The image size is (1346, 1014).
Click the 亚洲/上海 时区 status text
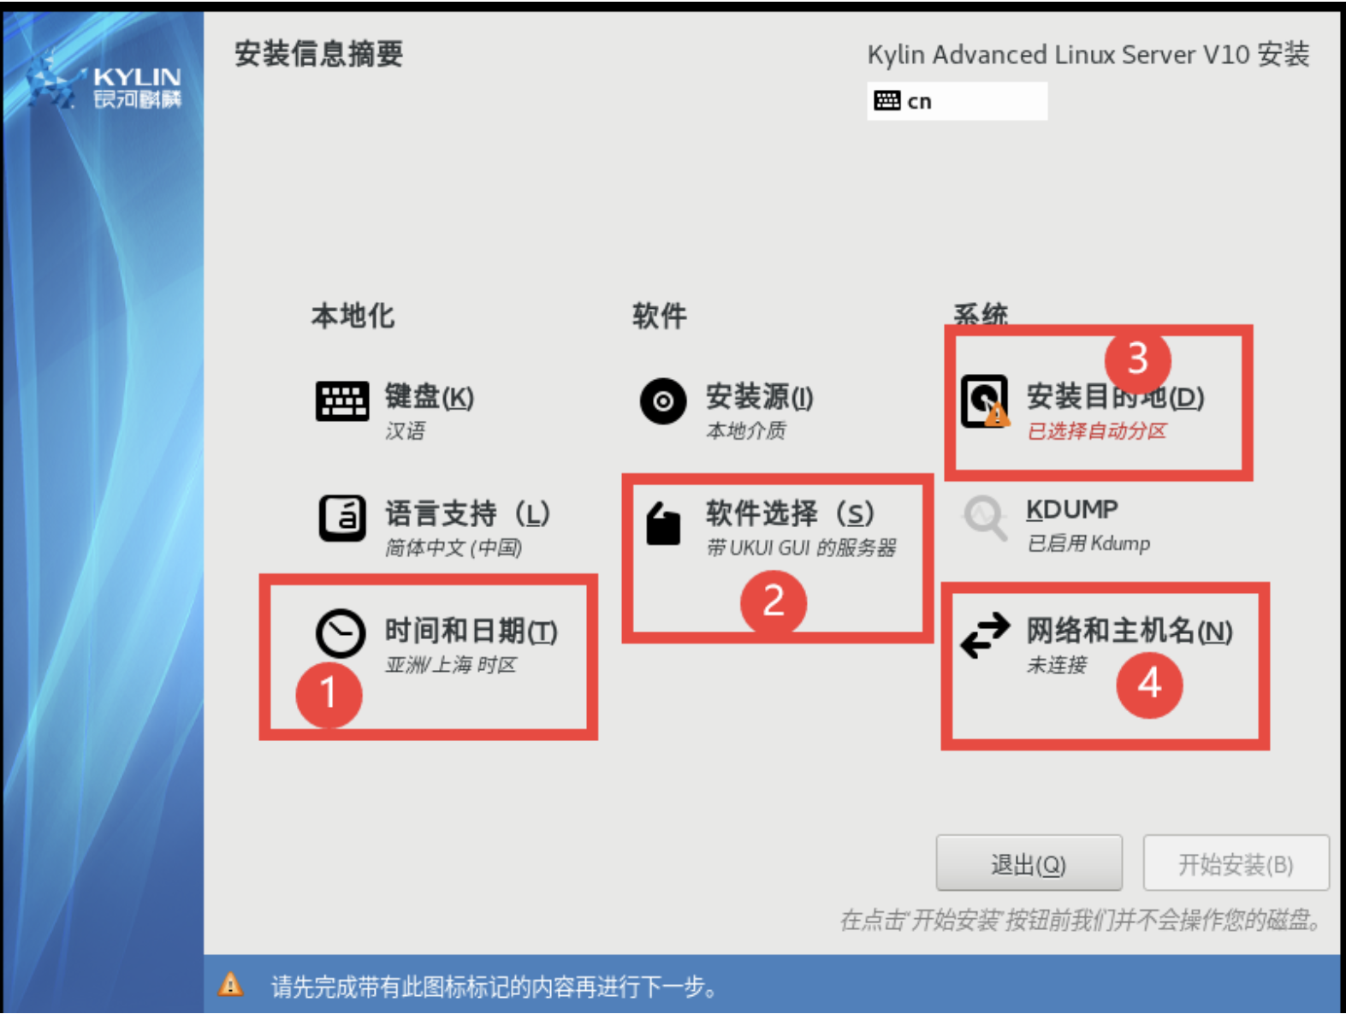point(450,665)
